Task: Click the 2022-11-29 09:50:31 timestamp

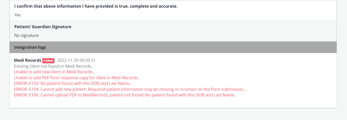Action: point(76,61)
